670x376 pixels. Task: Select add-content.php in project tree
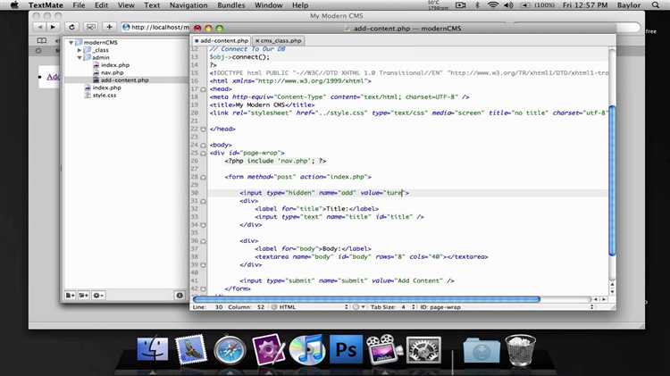pos(124,79)
